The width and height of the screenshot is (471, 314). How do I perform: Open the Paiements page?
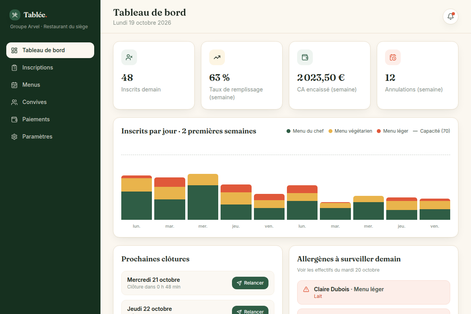point(50,119)
